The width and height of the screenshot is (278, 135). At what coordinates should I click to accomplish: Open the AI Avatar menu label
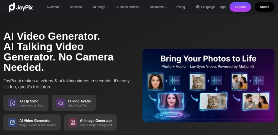53,7
